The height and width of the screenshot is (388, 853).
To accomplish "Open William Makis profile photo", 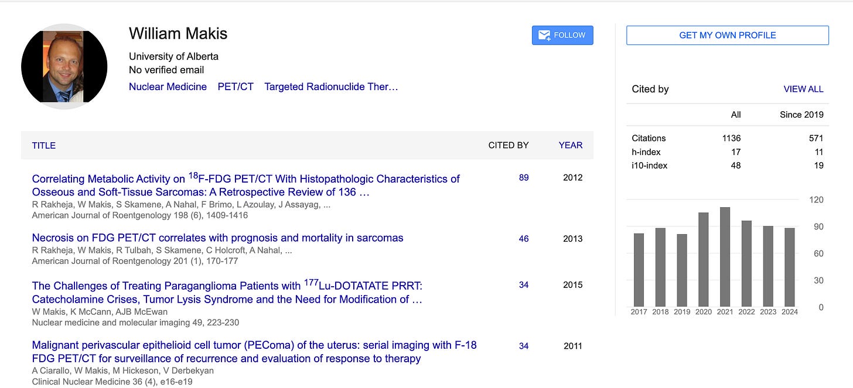I will 64,66.
